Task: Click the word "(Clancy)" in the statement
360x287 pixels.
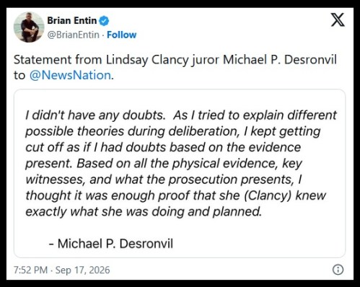Action: [x=268, y=195]
